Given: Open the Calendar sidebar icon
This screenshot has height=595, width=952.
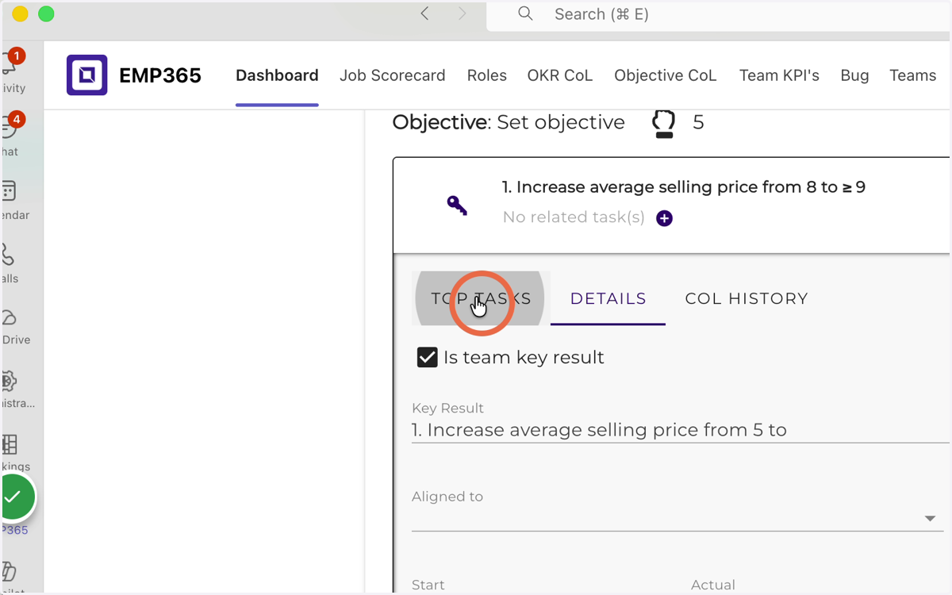Looking at the screenshot, I should pyautogui.click(x=10, y=191).
